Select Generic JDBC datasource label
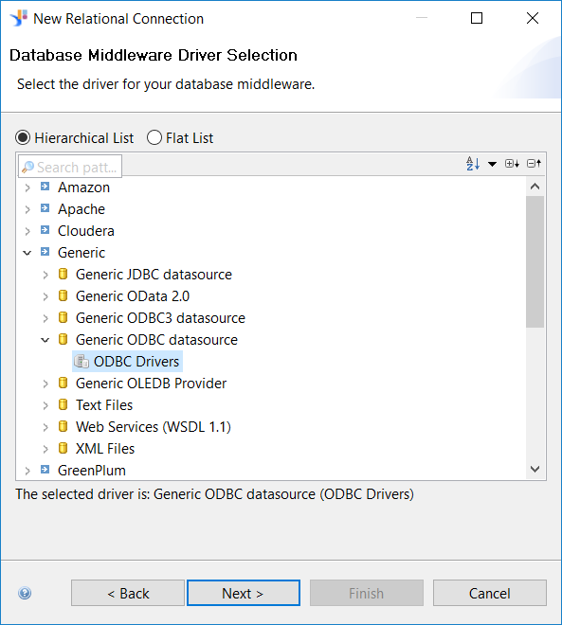Image resolution: width=562 pixels, height=625 pixels. point(154,275)
